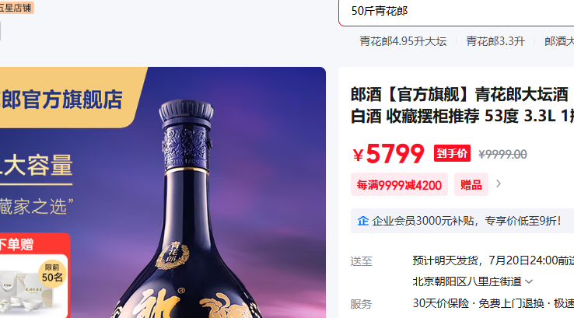Click the 限前50名 round badge
The image size is (574, 318).
52,274
